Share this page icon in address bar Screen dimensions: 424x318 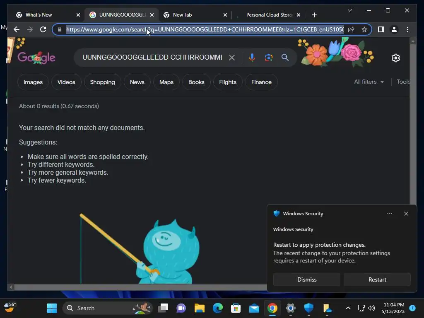point(351,29)
